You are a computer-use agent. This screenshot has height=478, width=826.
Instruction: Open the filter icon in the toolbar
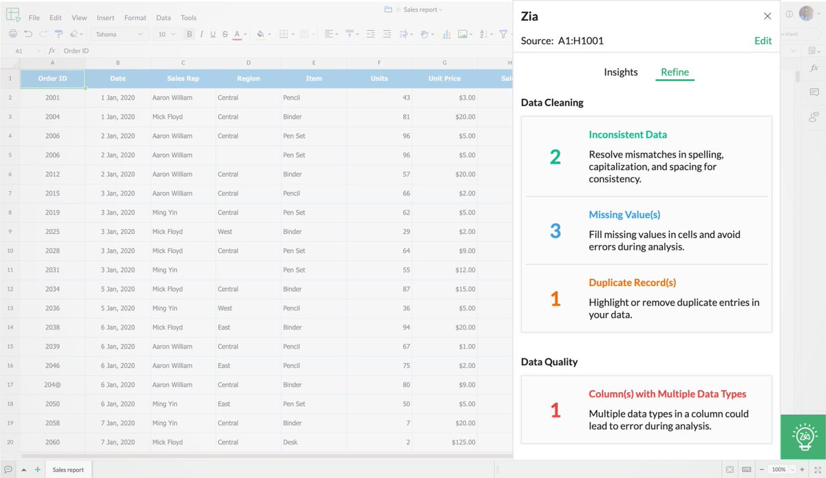[x=503, y=34]
